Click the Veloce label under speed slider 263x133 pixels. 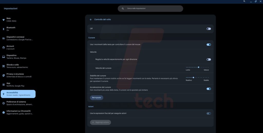click(x=206, y=70)
